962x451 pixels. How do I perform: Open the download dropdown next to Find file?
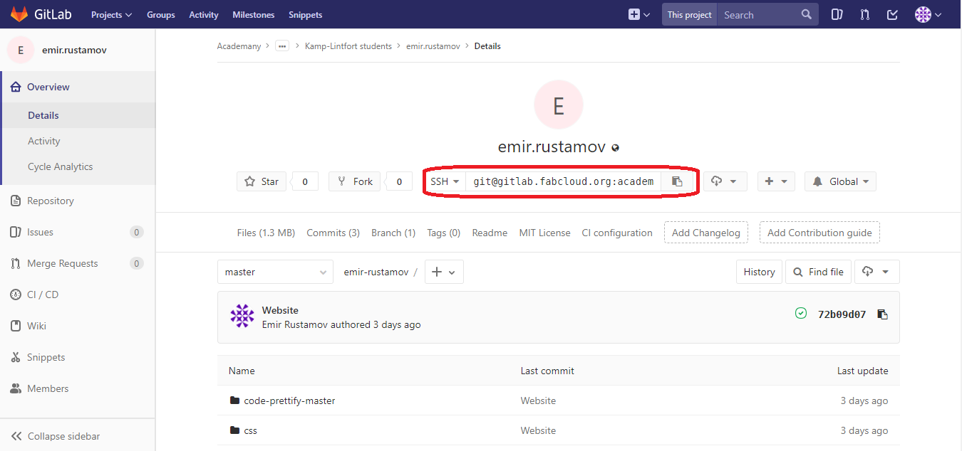876,272
